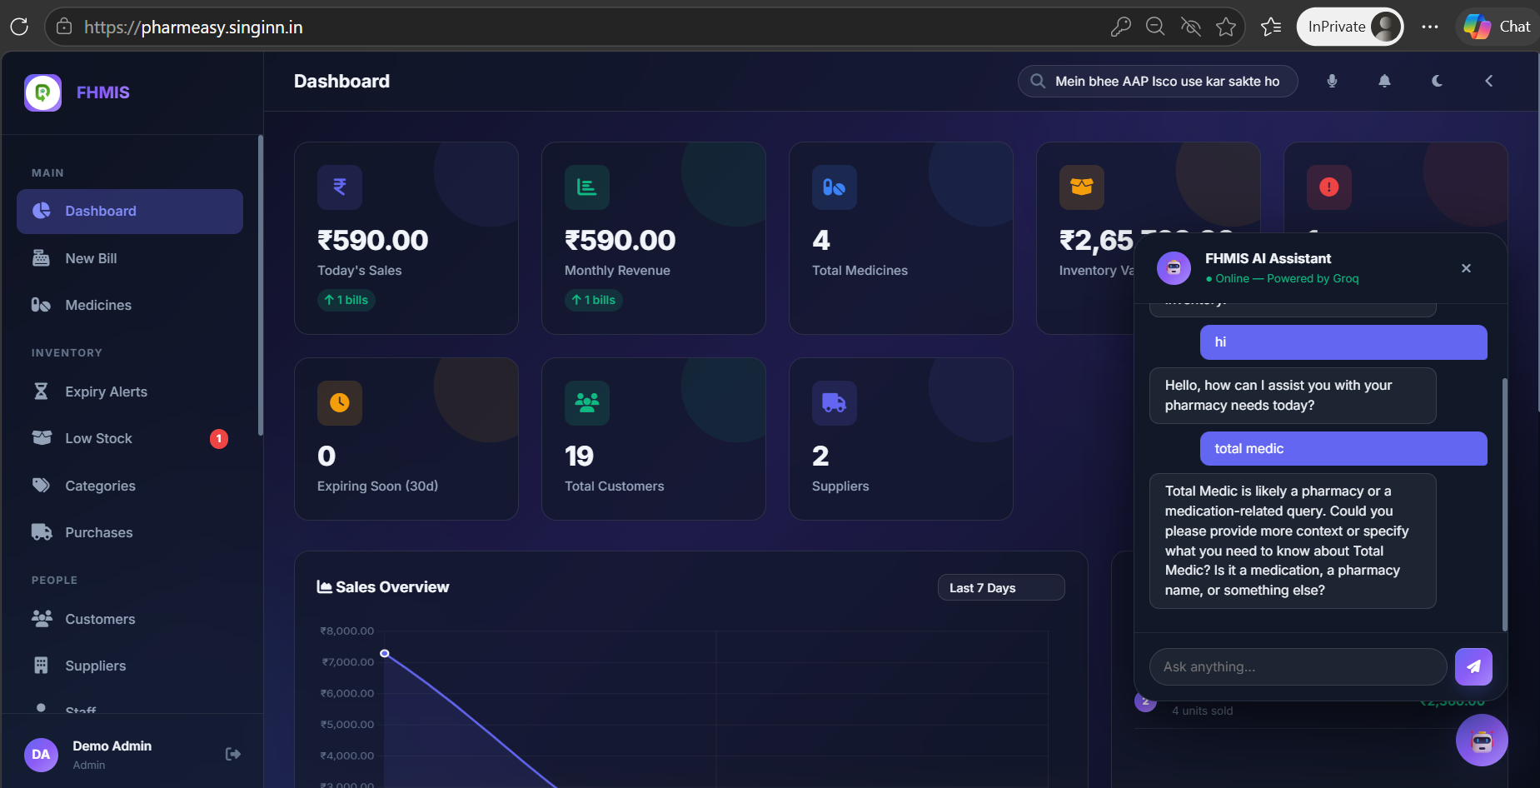Collapse panel with the header chevron arrow
The width and height of the screenshot is (1540, 788).
point(1488,81)
